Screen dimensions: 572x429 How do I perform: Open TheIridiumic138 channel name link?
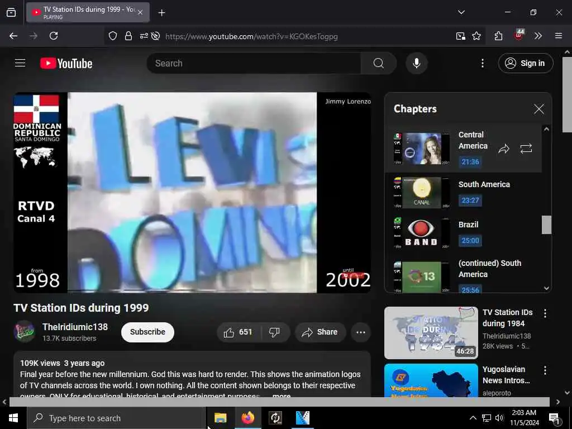point(75,327)
